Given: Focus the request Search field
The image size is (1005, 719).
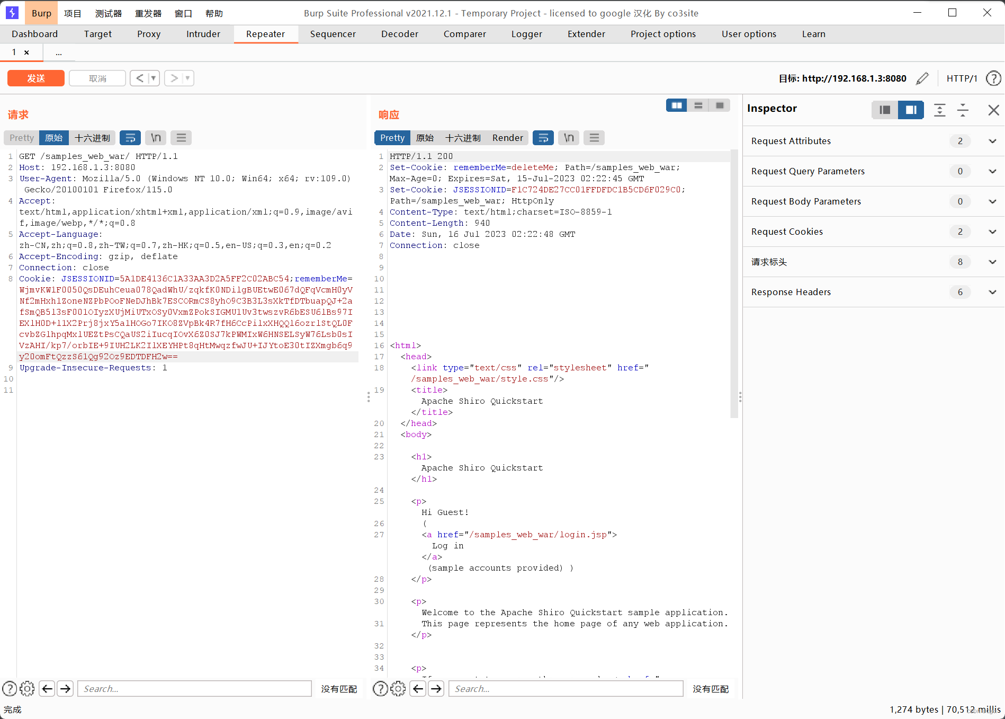Looking at the screenshot, I should (x=194, y=689).
